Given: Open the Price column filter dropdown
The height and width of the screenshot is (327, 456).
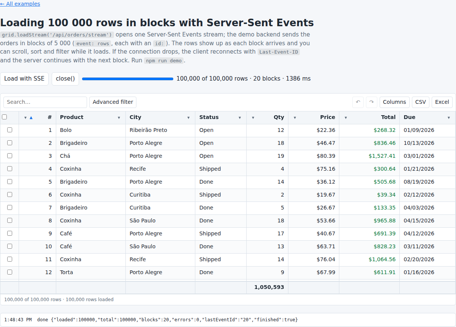Looking at the screenshot, I should (x=295, y=117).
